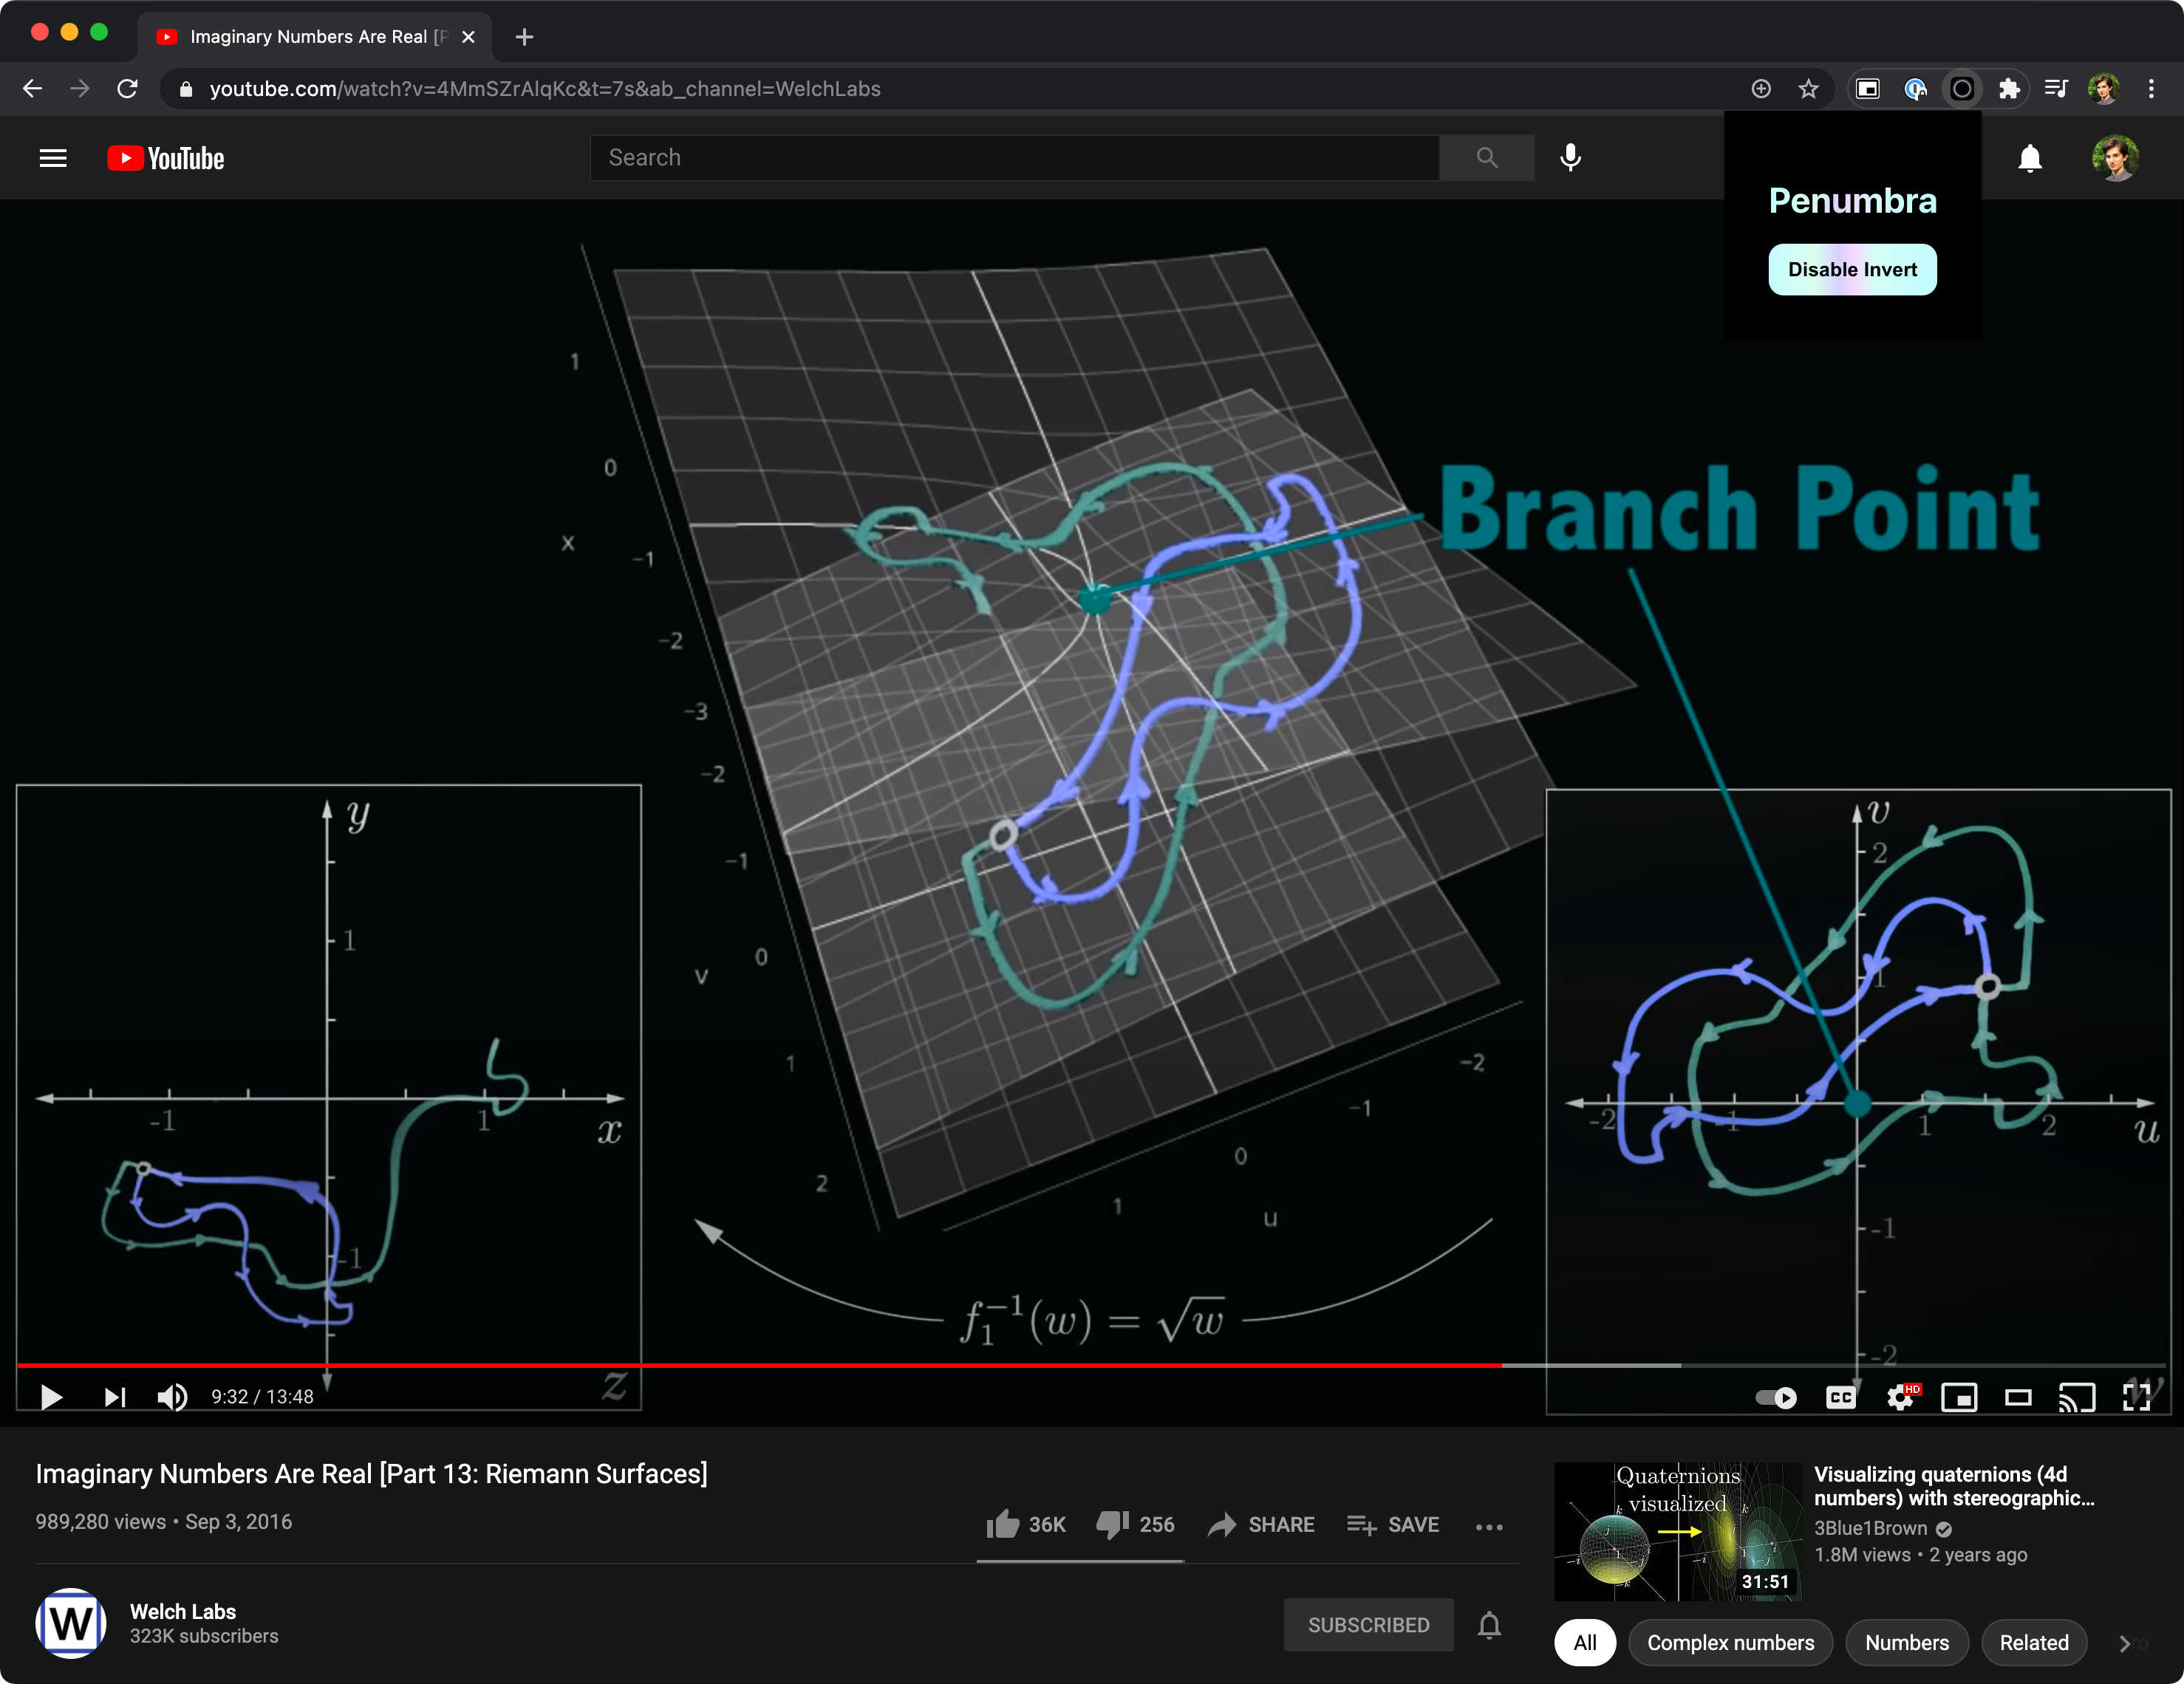Viewport: 2184px width, 1684px height.
Task: Open miniplayer view
Action: click(x=1959, y=1397)
